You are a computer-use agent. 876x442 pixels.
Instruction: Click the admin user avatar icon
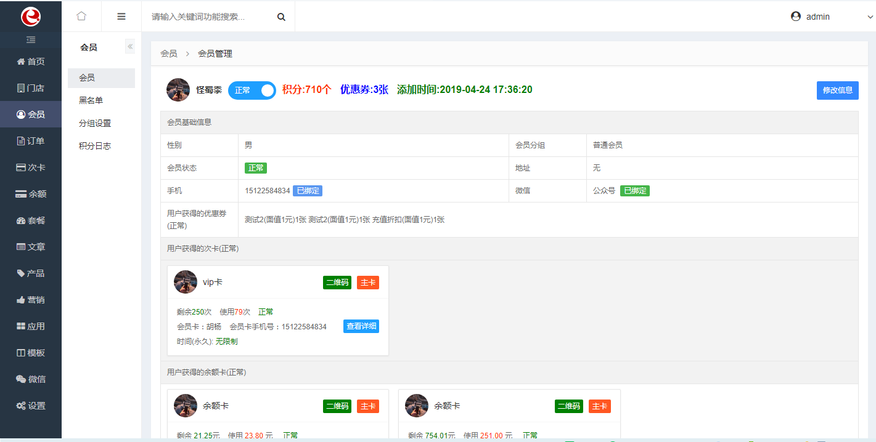tap(796, 17)
